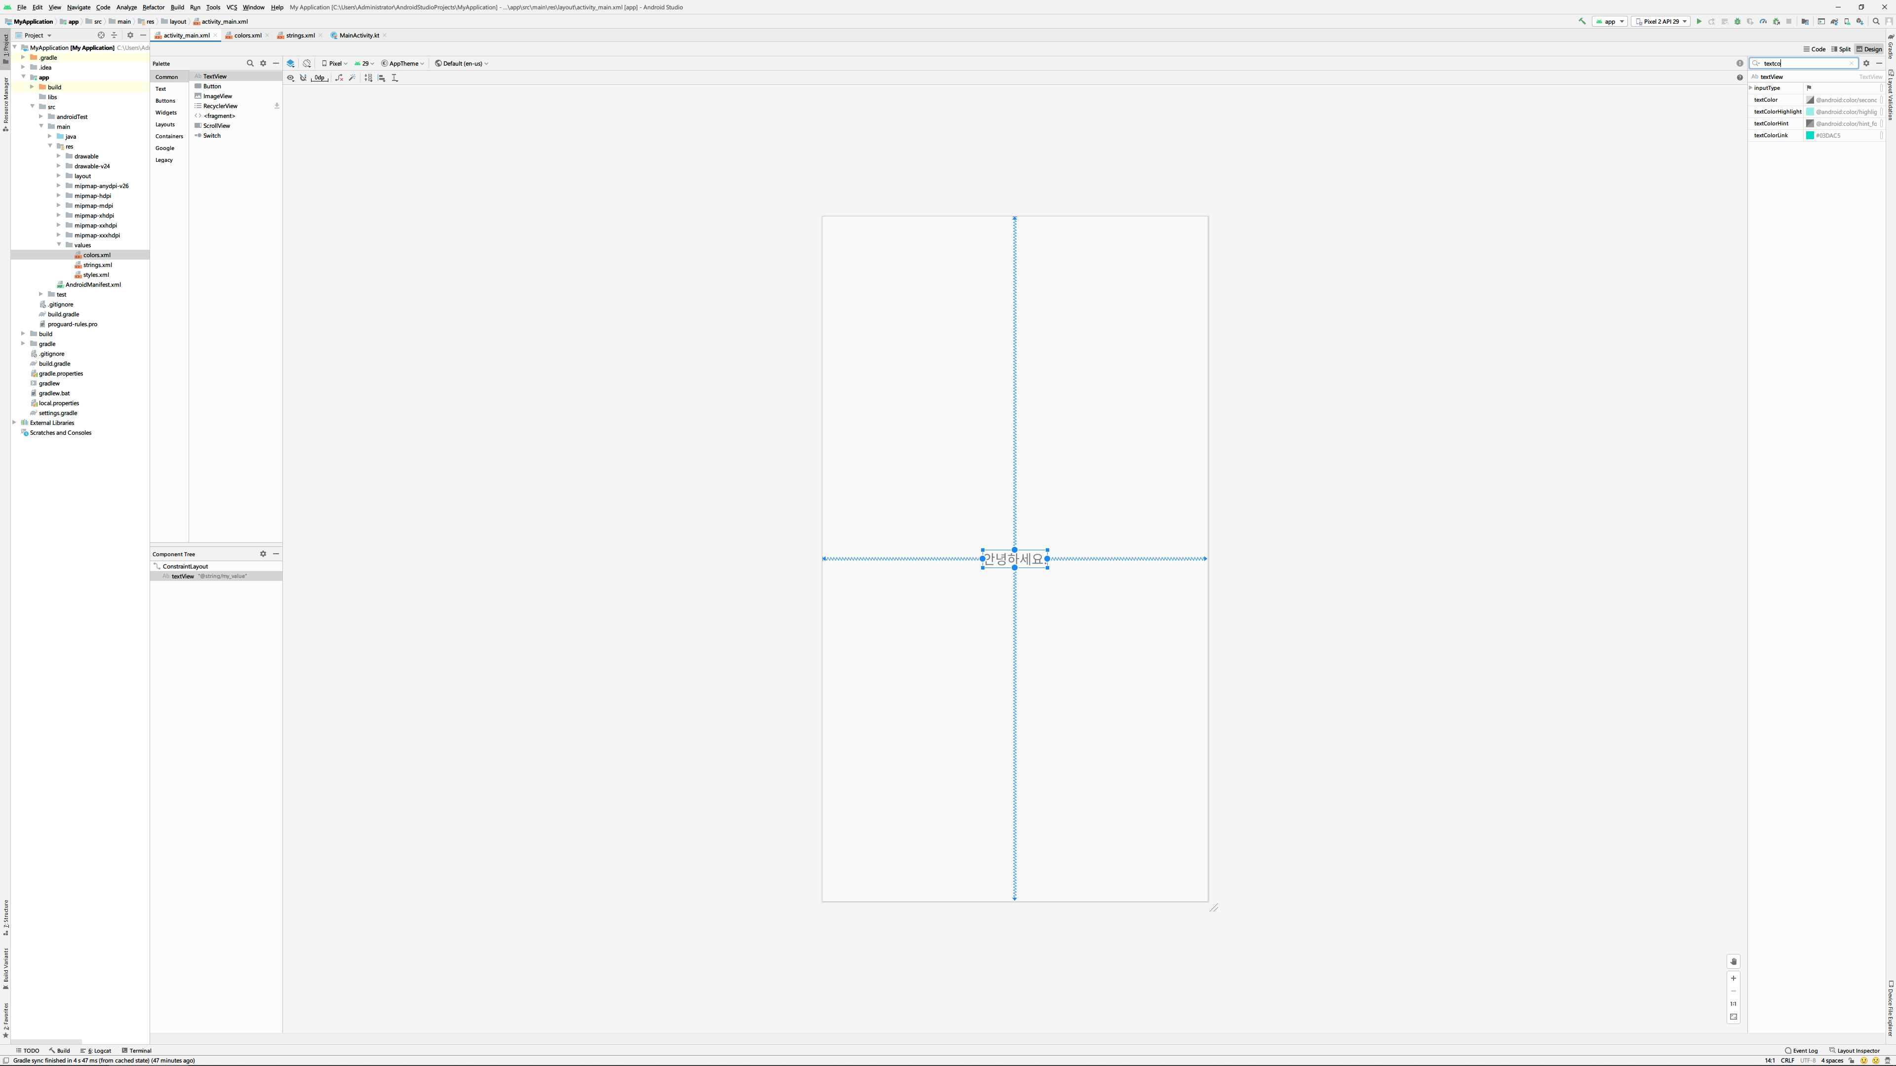1896x1066 pixels.
Task: Open the Refactor menu
Action: pos(153,7)
